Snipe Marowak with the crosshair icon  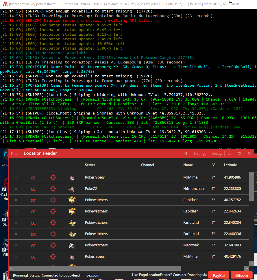(53, 245)
